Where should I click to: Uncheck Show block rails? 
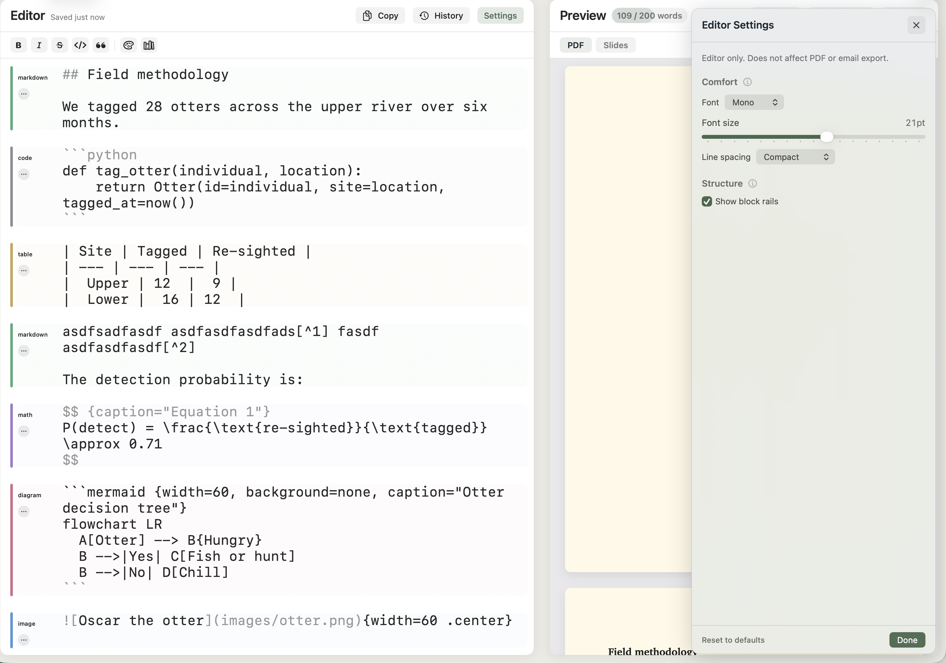[x=707, y=201]
